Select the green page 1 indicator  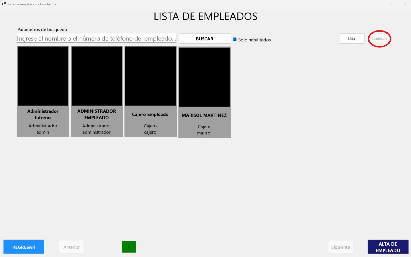click(129, 247)
